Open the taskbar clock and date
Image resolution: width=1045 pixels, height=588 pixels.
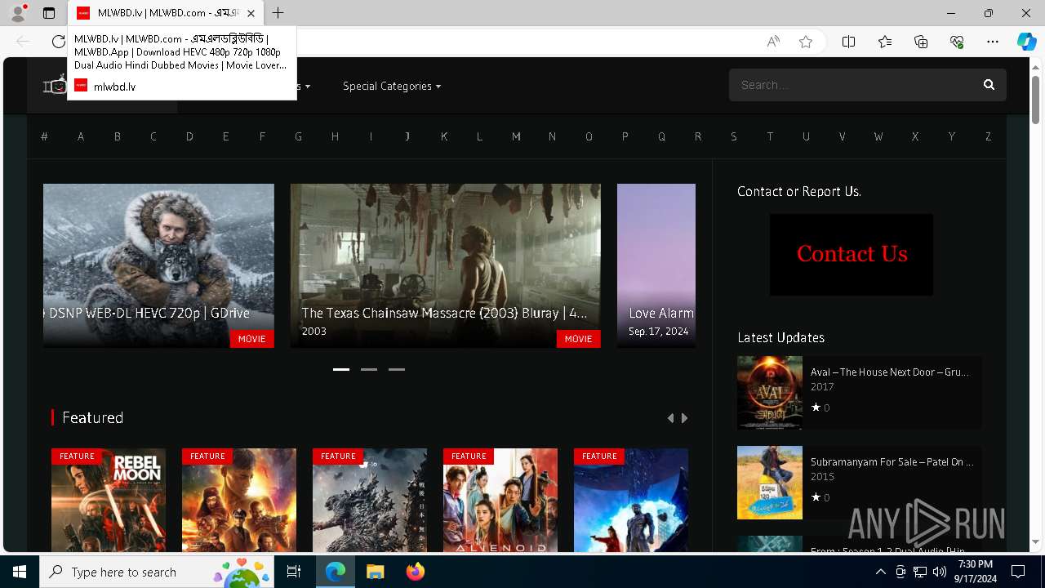point(976,572)
